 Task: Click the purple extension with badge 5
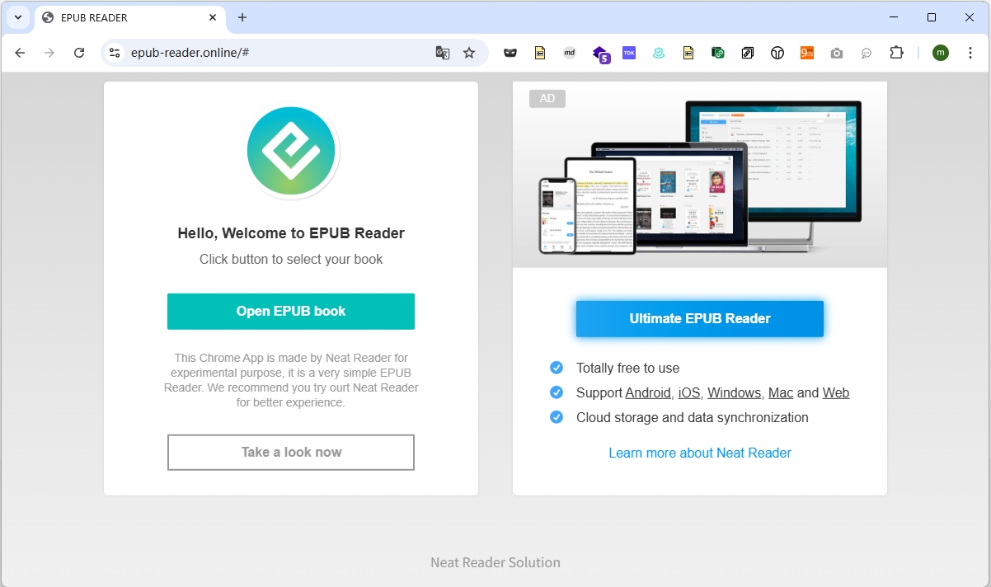point(601,54)
